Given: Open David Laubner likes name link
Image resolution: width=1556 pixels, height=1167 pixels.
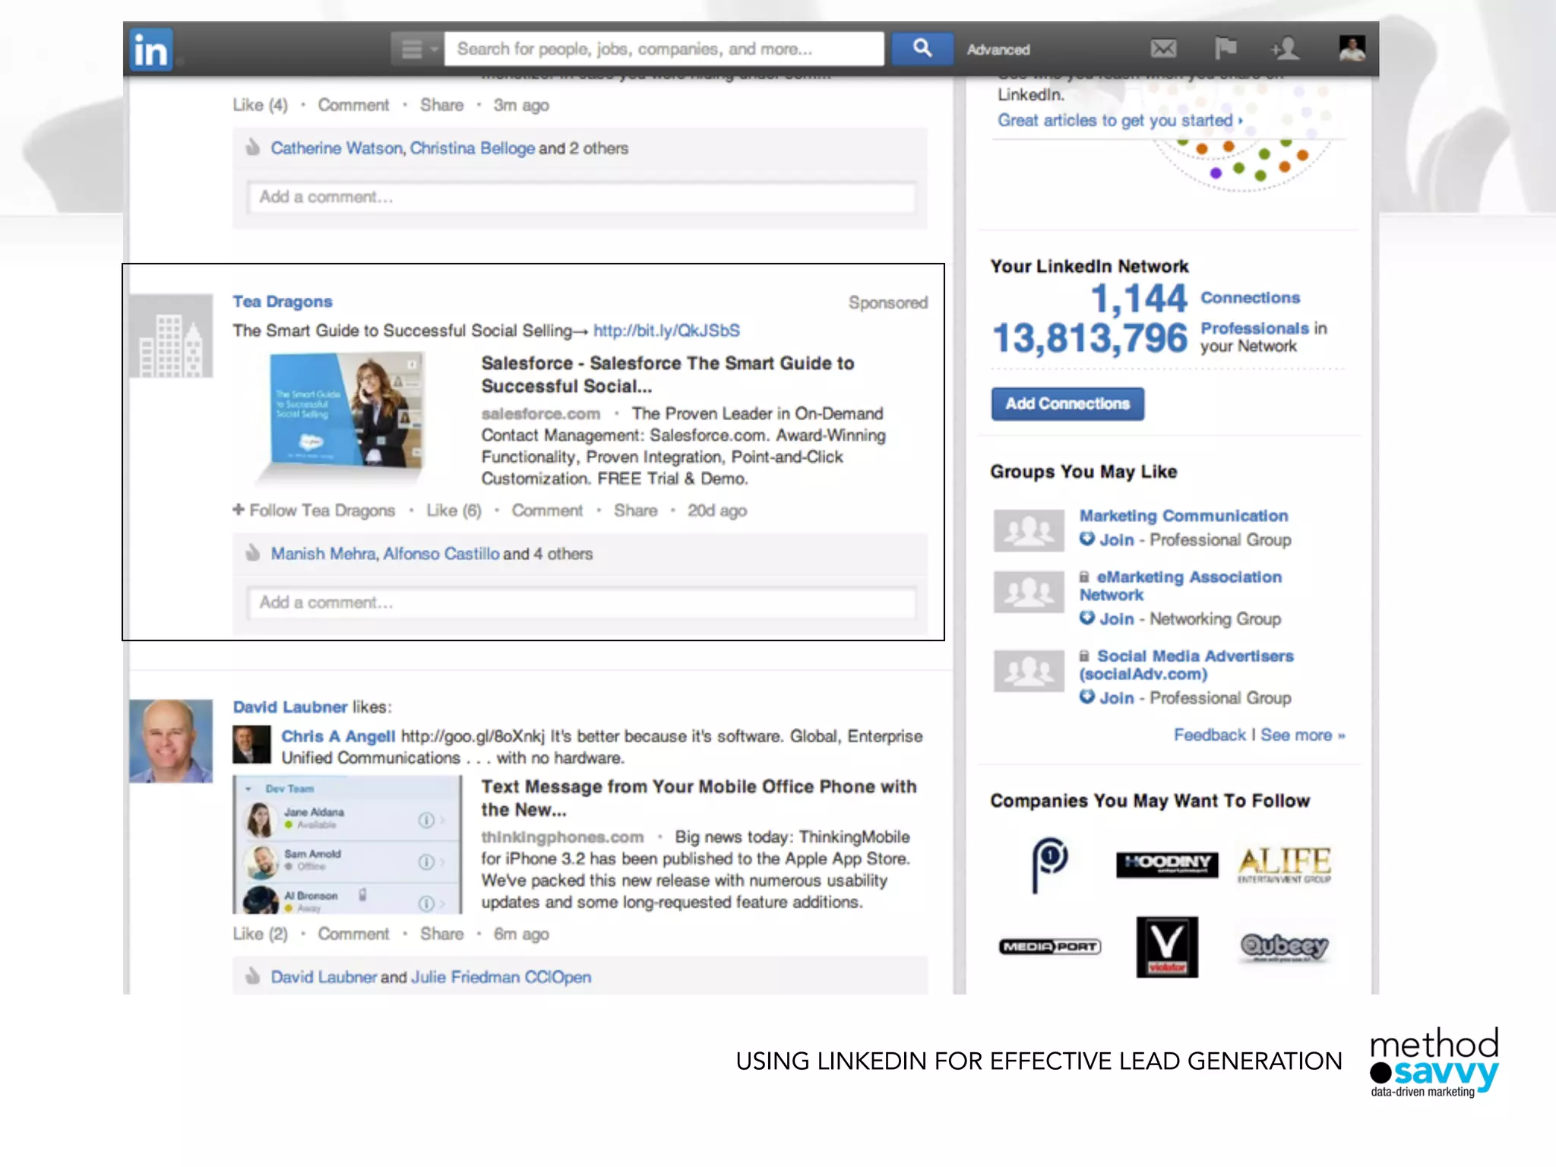Looking at the screenshot, I should pyautogui.click(x=289, y=707).
